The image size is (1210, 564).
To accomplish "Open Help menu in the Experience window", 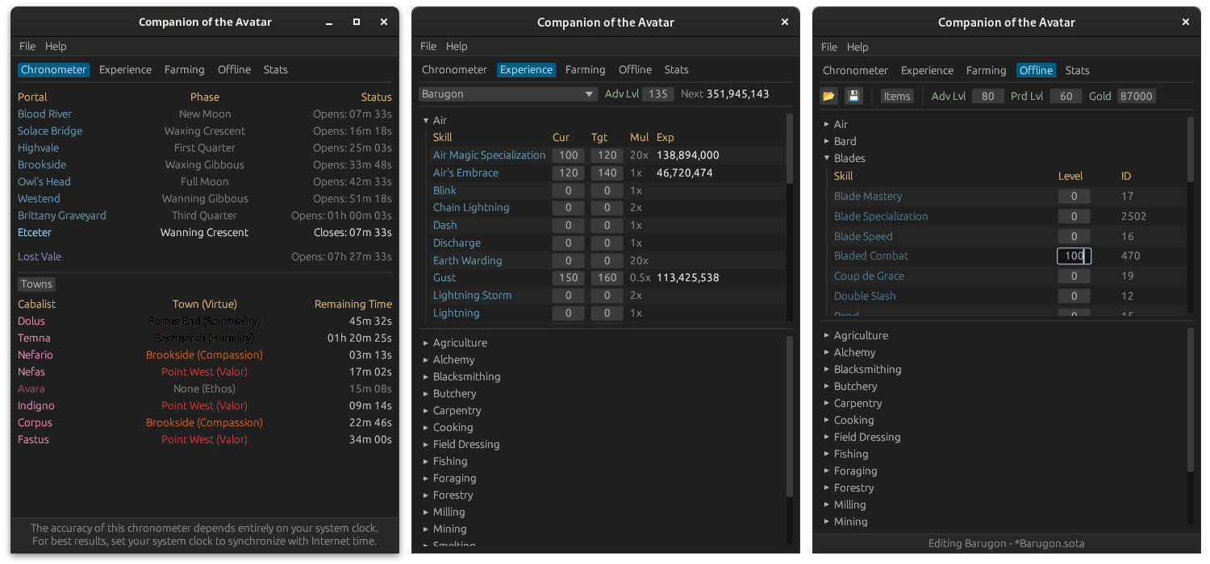I will [x=457, y=47].
